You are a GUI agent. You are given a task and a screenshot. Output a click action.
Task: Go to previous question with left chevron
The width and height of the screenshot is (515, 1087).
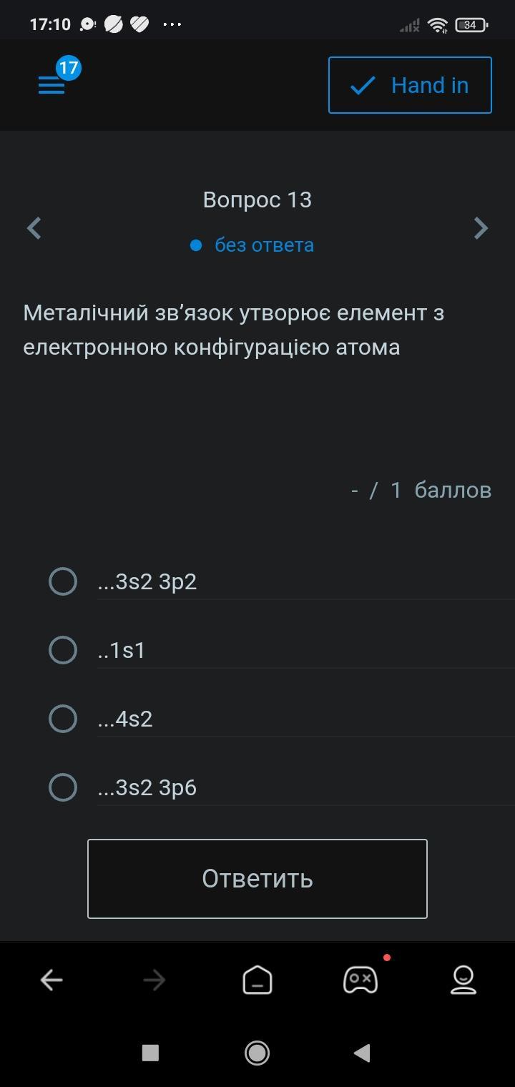(34, 228)
